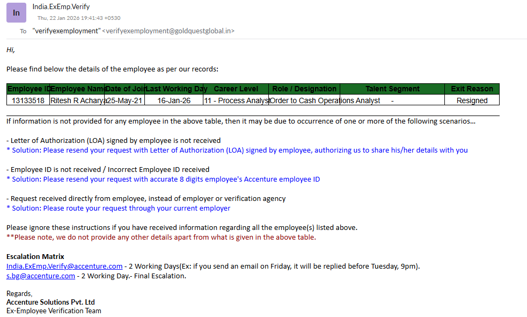Open the India.ExEmp.Verify@accenture.com email link
This screenshot has width=527, height=317.
pyautogui.click(x=64, y=266)
